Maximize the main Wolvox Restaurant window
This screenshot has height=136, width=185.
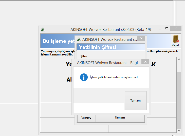[167, 28]
